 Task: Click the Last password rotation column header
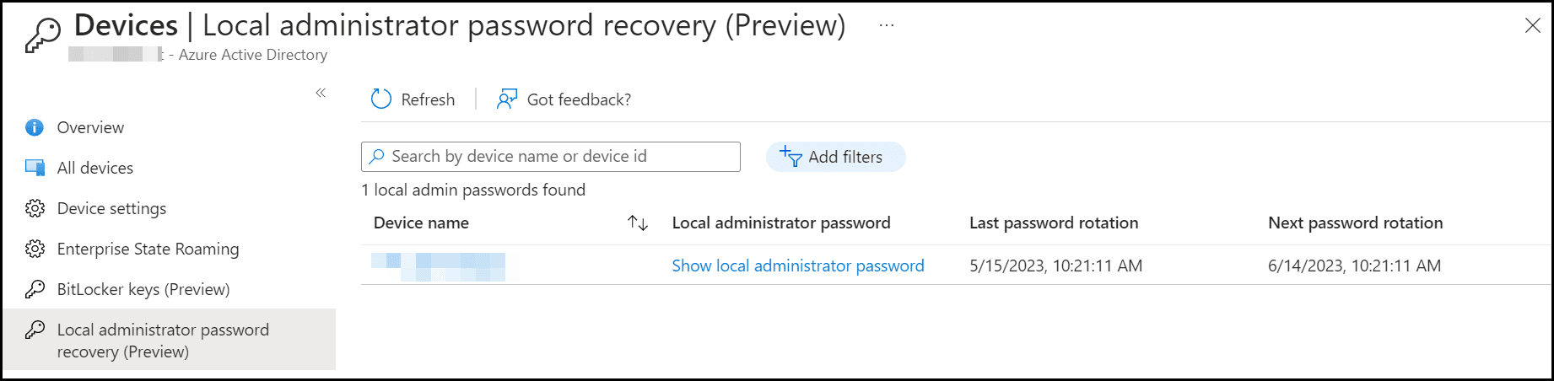[x=1054, y=223]
